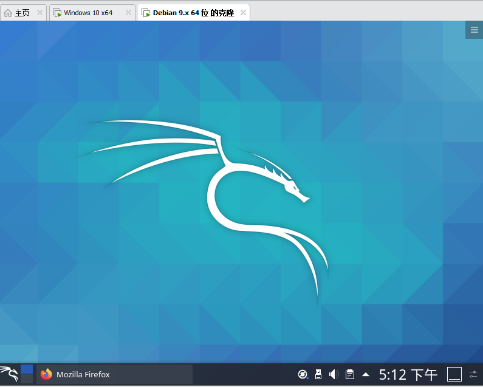Expand hidden system tray icons arrow

(366, 375)
